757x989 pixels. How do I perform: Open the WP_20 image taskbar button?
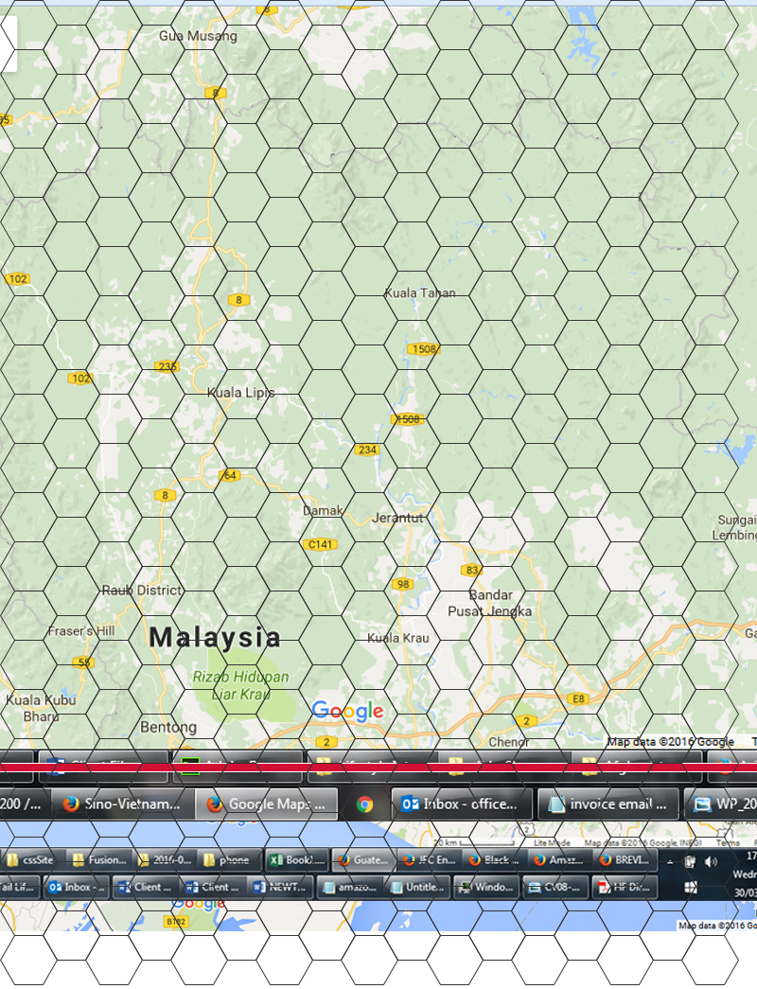click(x=721, y=804)
